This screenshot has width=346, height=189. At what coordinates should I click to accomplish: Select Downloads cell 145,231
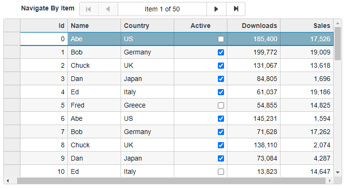(254, 118)
